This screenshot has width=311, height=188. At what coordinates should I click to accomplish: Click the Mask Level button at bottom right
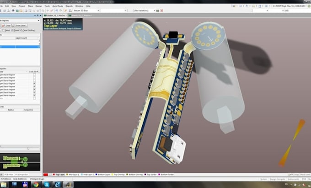(x=305, y=175)
